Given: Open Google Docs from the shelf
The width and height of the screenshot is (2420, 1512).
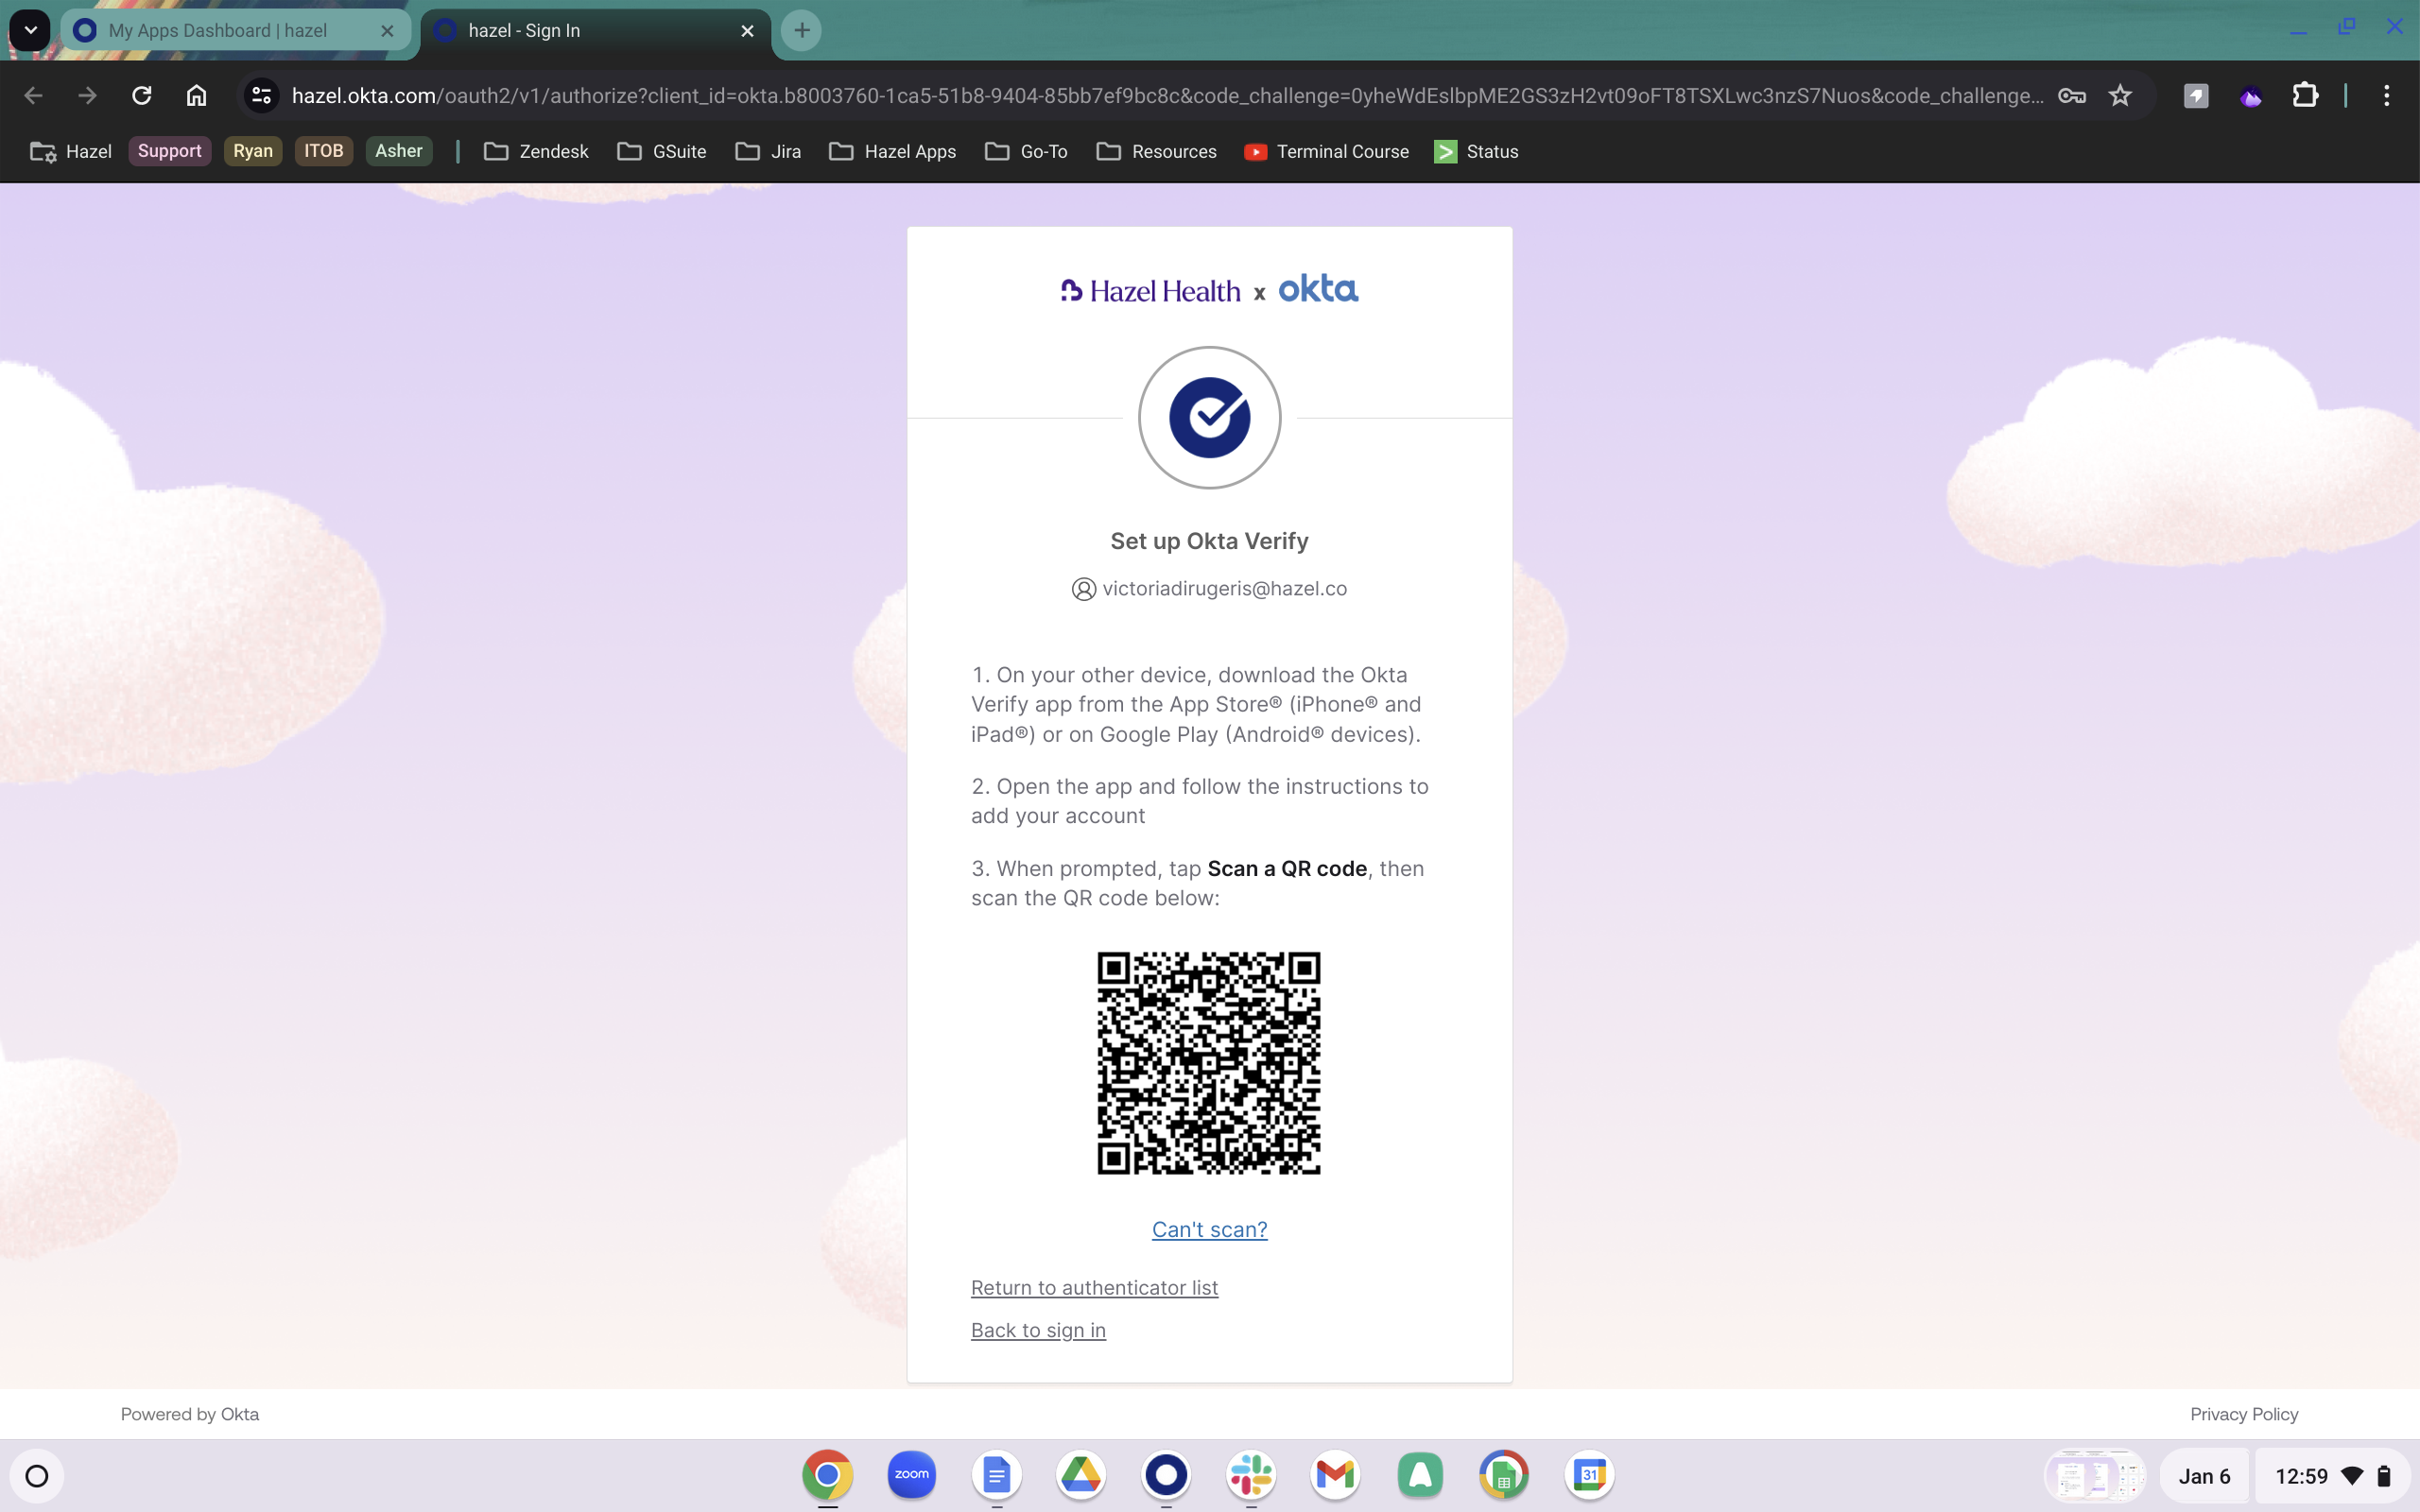Looking at the screenshot, I should tap(995, 1475).
